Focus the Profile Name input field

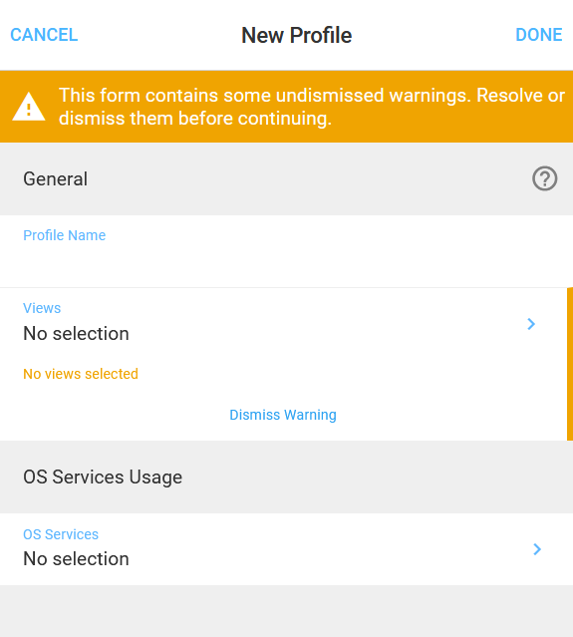(x=286, y=251)
